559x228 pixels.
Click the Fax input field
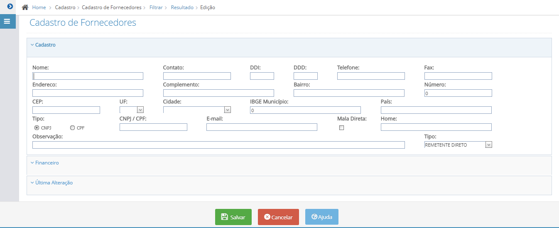pyautogui.click(x=458, y=76)
